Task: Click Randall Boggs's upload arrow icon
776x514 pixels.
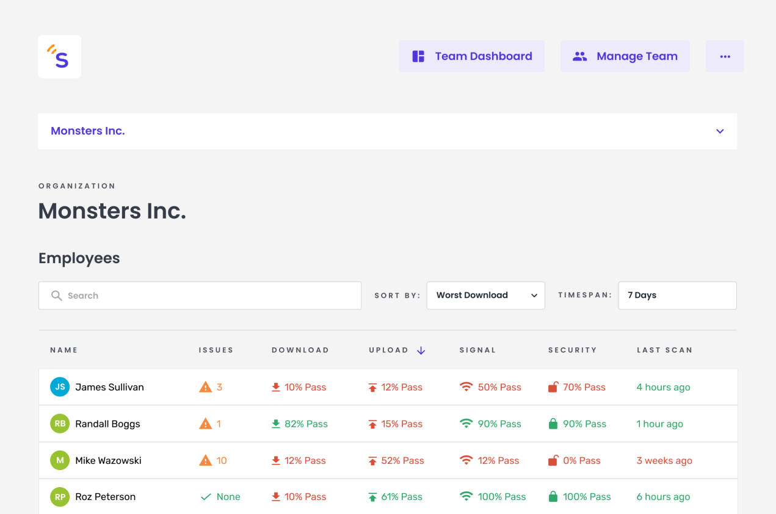Action: 372,424
